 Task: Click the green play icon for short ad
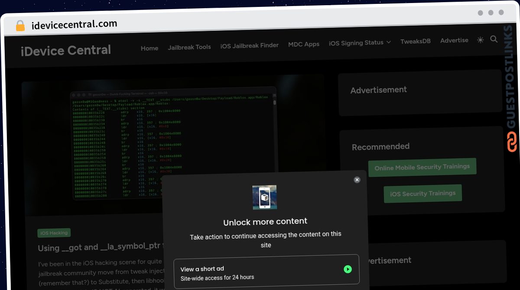pos(348,269)
